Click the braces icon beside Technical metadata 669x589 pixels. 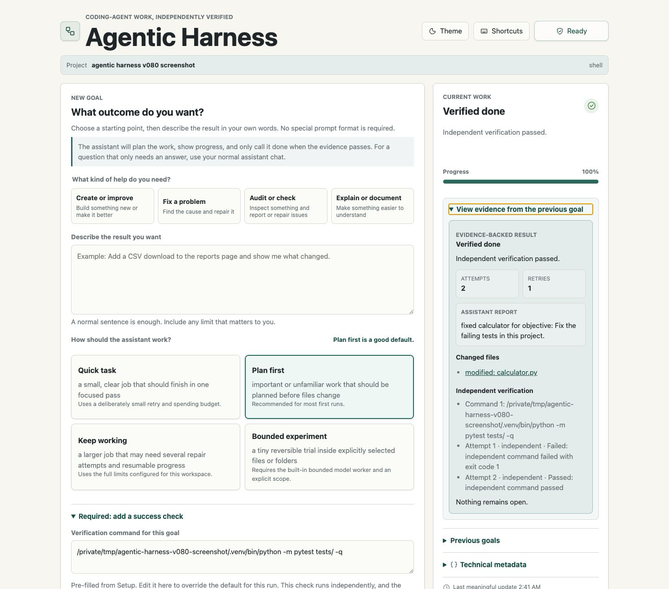(x=454, y=565)
